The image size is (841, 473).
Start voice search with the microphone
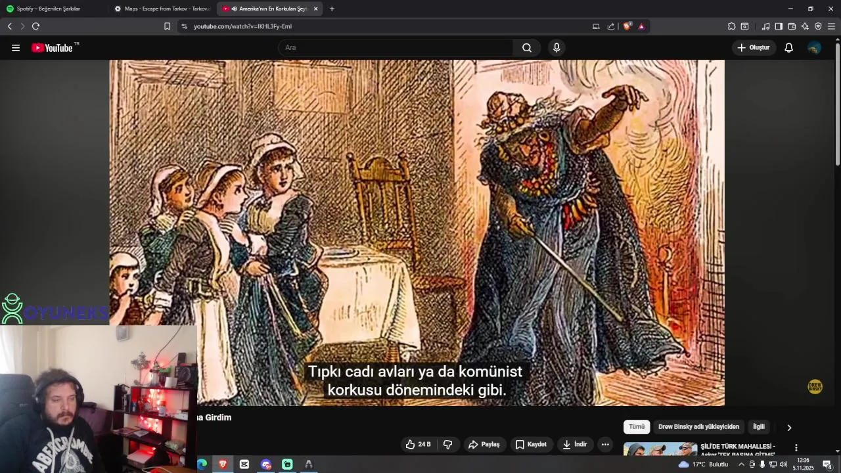[557, 48]
